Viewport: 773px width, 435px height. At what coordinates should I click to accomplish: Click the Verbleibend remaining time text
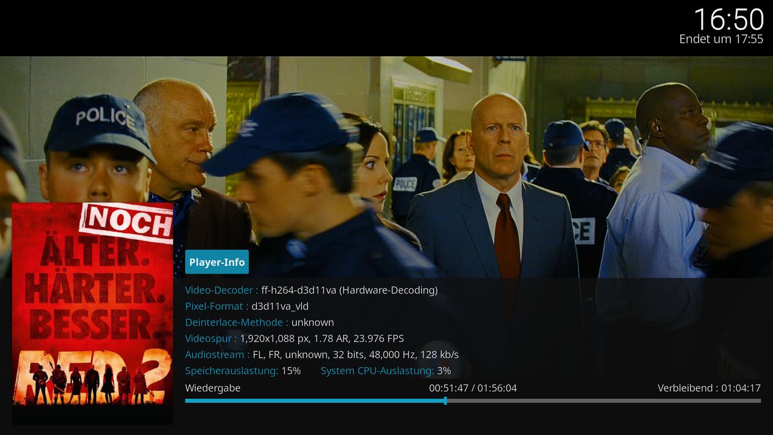(709, 388)
